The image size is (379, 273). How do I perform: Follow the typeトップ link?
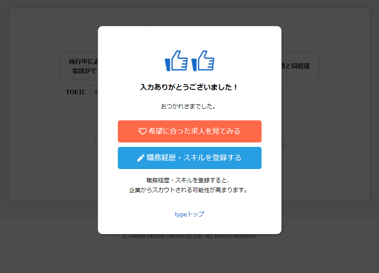[x=189, y=214]
